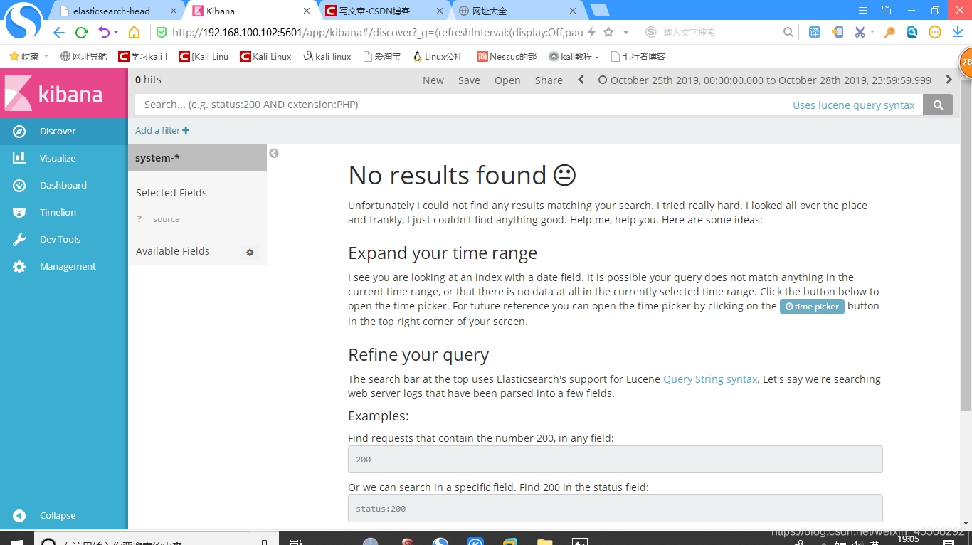Shift time range backward with left chevron
This screenshot has height=545, width=972.
(581, 80)
